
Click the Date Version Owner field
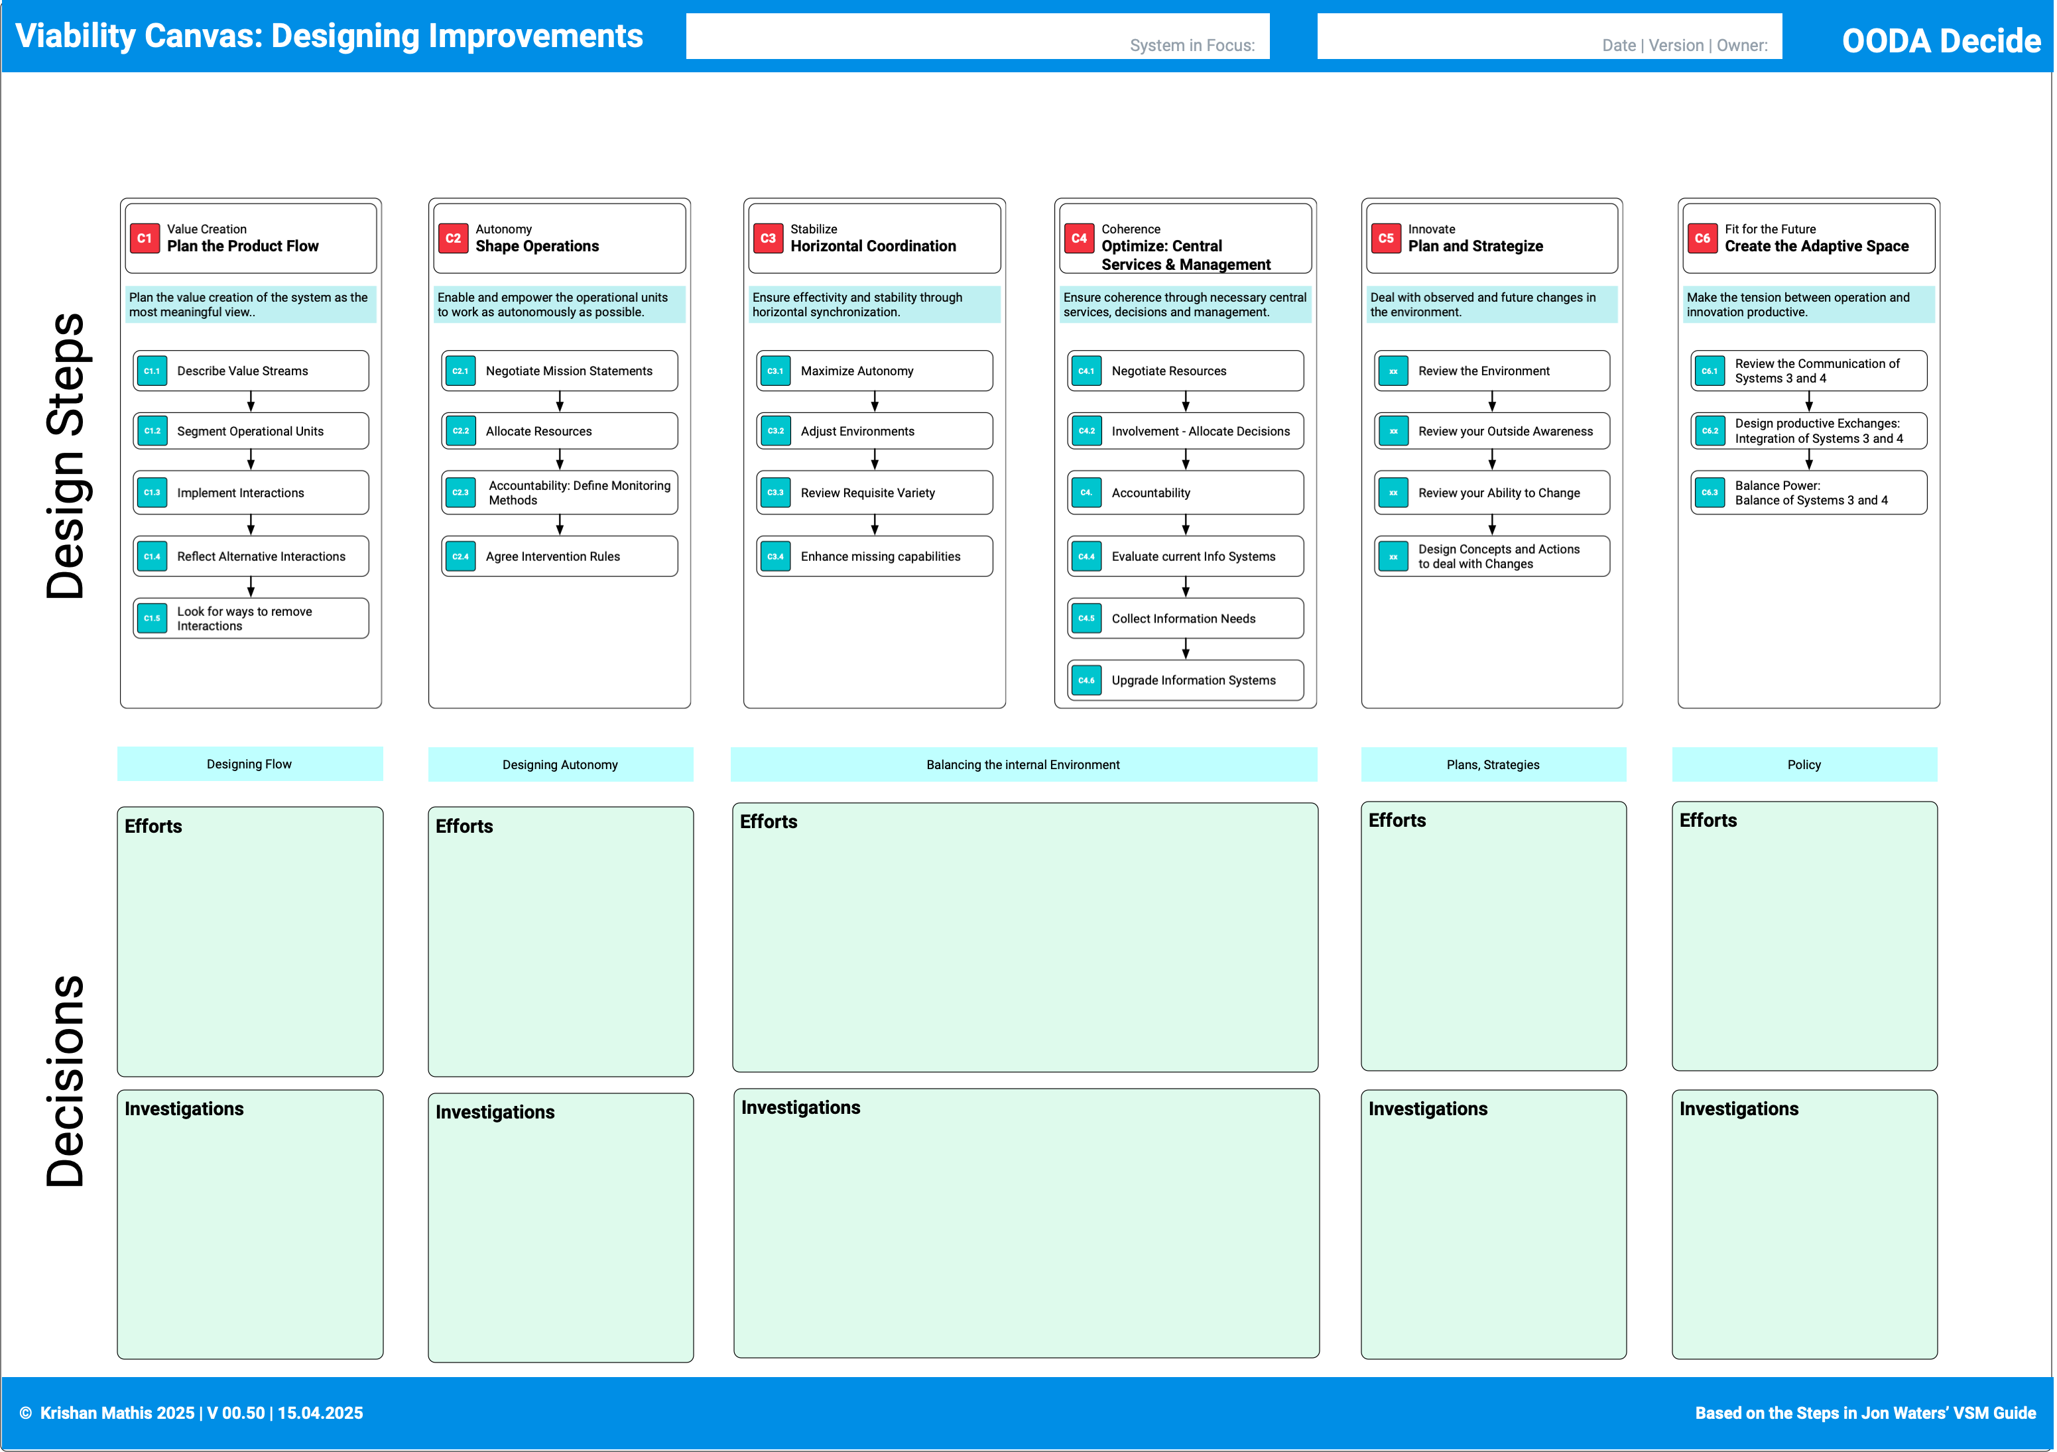[x=1548, y=36]
